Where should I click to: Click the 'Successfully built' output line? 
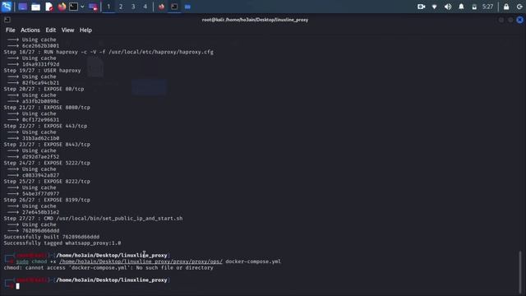pos(52,237)
